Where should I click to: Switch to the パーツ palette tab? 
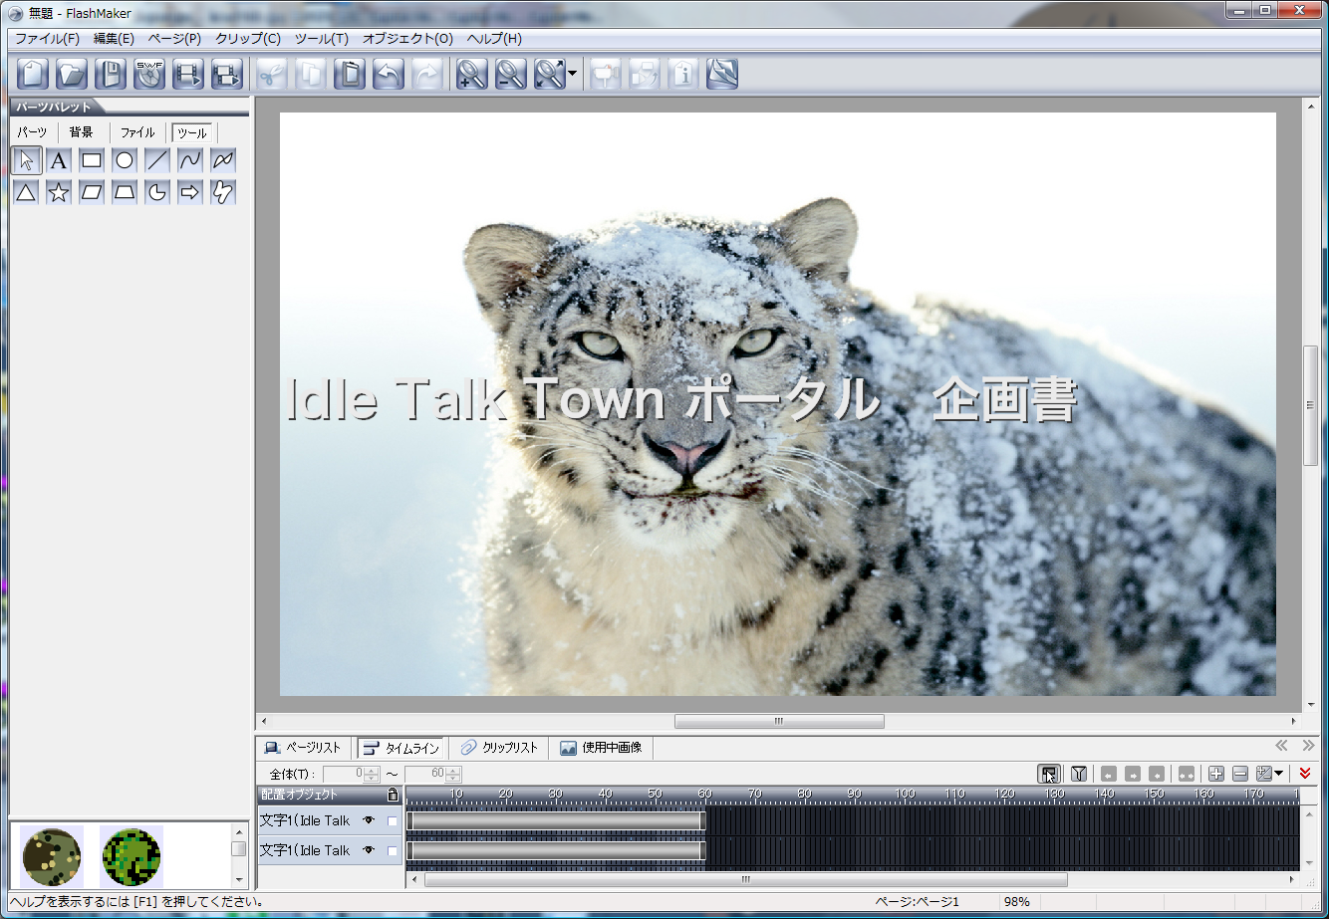(32, 132)
